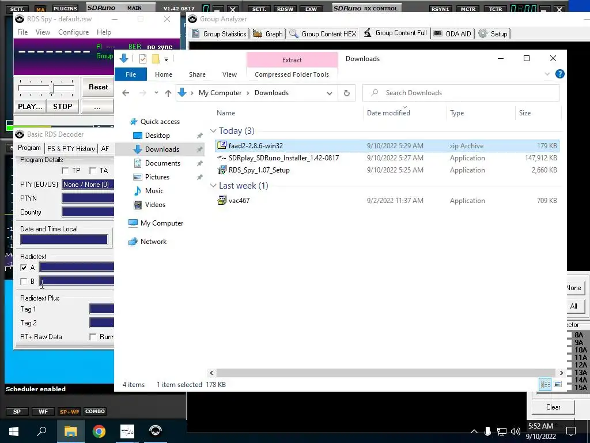590x443 pixels.
Task: Switch to details view layout icon
Action: pos(545,384)
